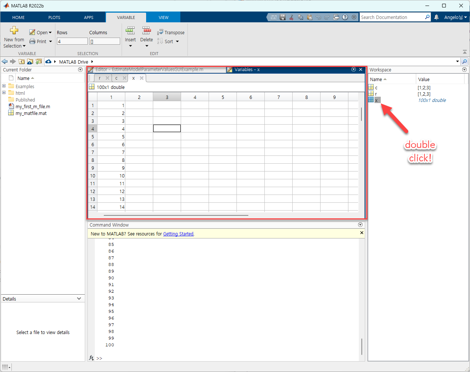The height and width of the screenshot is (372, 470).
Task: Select the r variable tab
Action: coord(100,78)
